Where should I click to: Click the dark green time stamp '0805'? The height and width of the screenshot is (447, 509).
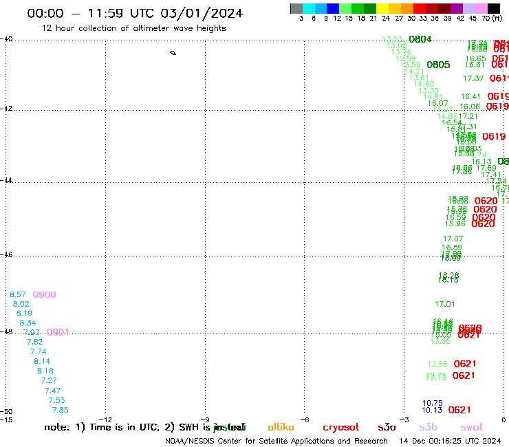click(438, 65)
